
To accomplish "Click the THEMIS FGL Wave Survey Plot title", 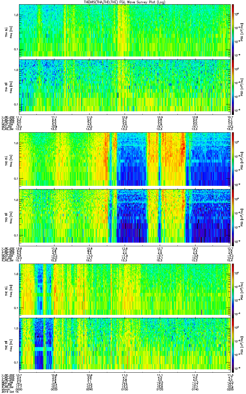I will 125,2.
